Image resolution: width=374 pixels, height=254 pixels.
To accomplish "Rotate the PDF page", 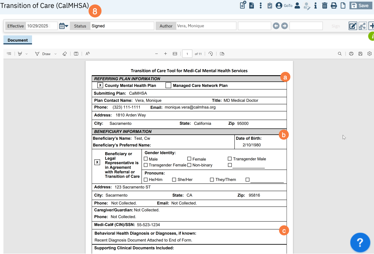I will point(211,54).
